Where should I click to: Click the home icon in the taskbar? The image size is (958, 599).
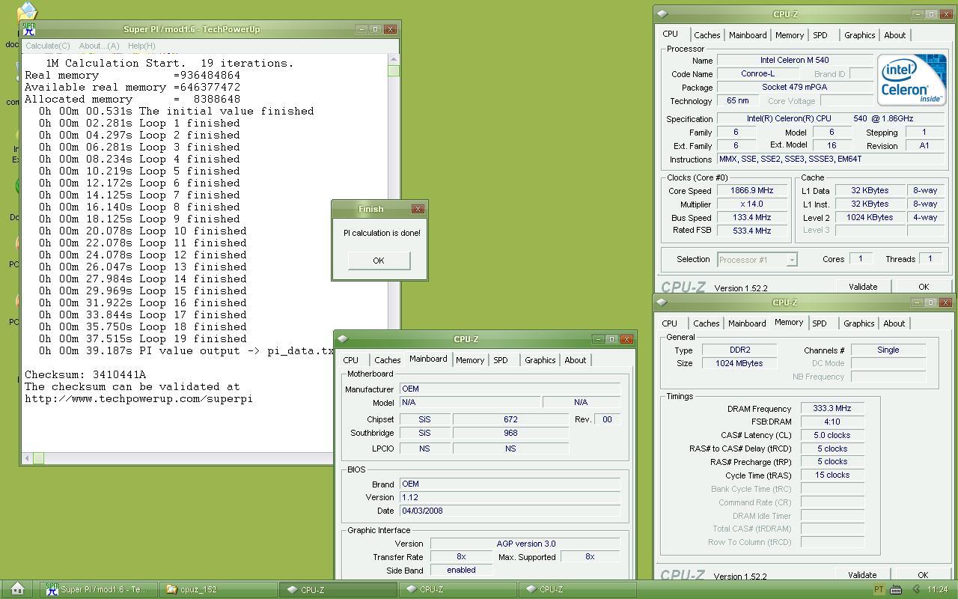tap(18, 589)
